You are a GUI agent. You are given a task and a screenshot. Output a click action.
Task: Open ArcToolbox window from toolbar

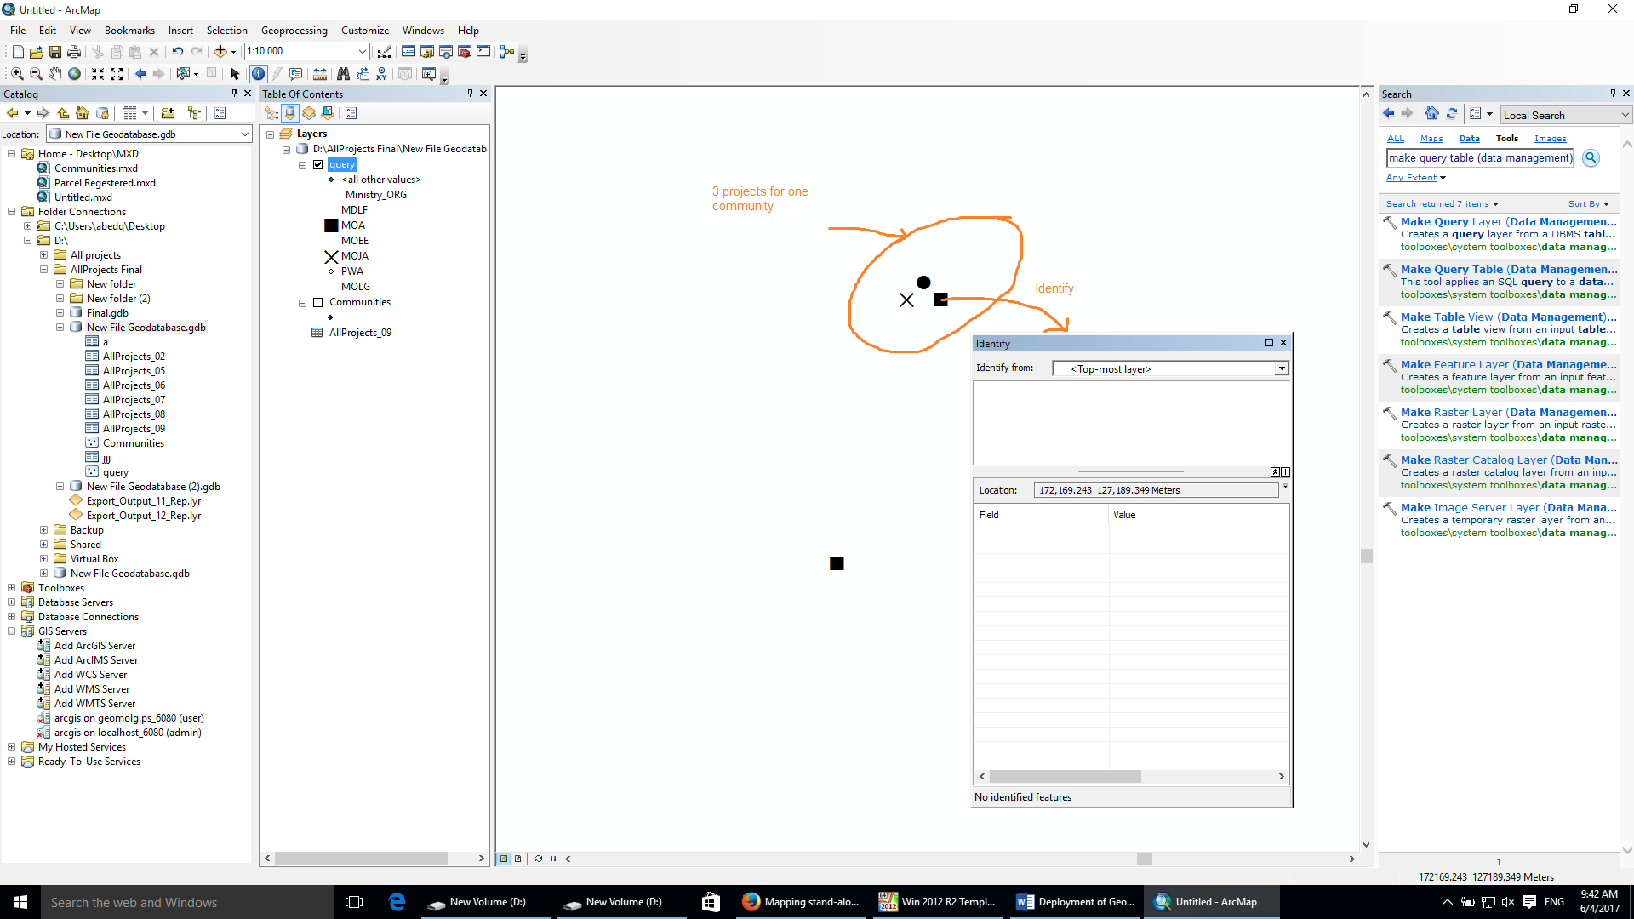(x=465, y=52)
